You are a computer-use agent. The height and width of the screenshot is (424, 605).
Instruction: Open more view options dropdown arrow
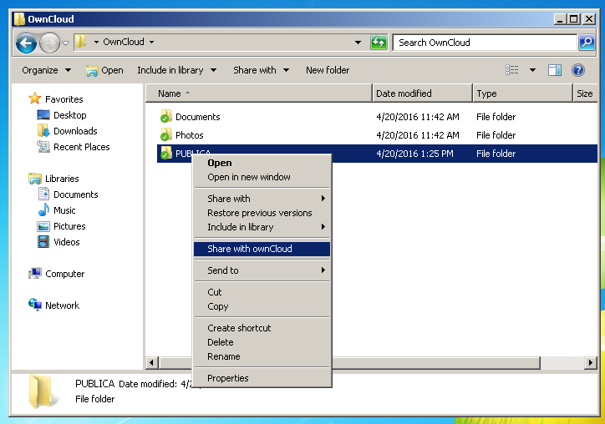coord(532,70)
